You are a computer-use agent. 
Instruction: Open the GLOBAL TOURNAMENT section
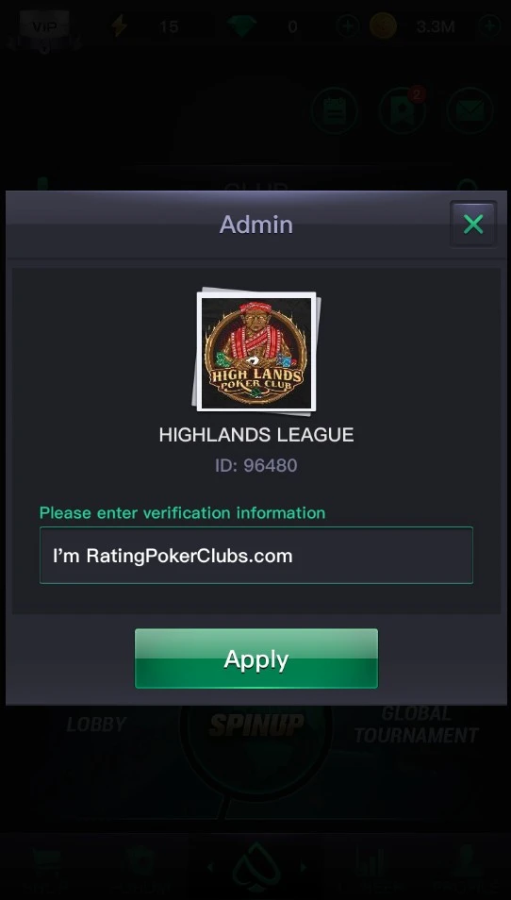click(x=416, y=725)
